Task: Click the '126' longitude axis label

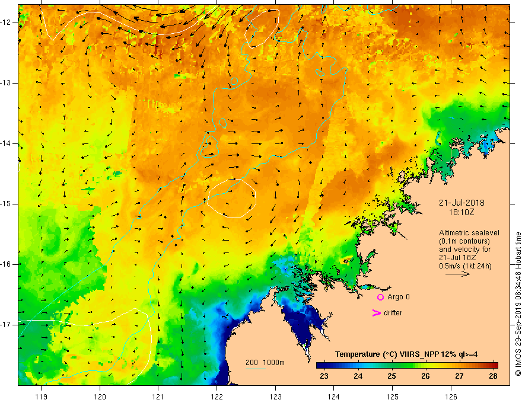Action: pos(451,396)
